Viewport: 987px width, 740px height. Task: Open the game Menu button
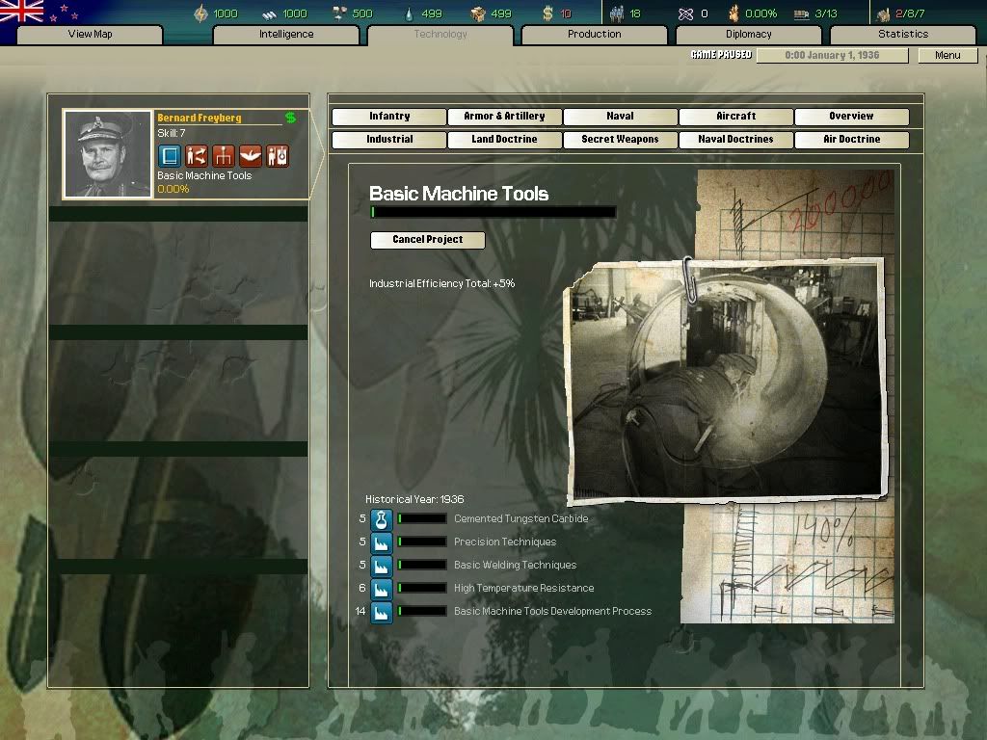pyautogui.click(x=947, y=55)
